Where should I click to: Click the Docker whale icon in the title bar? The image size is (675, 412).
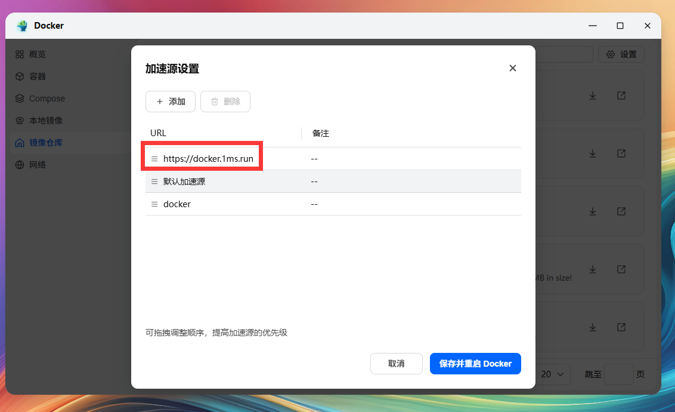22,26
